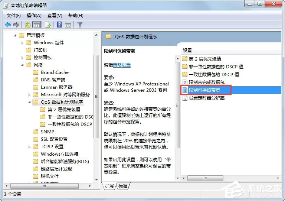The height and width of the screenshot is (201, 285).
Task: Click settings list horizontal scroll-right arrow
Action: (x=278, y=178)
